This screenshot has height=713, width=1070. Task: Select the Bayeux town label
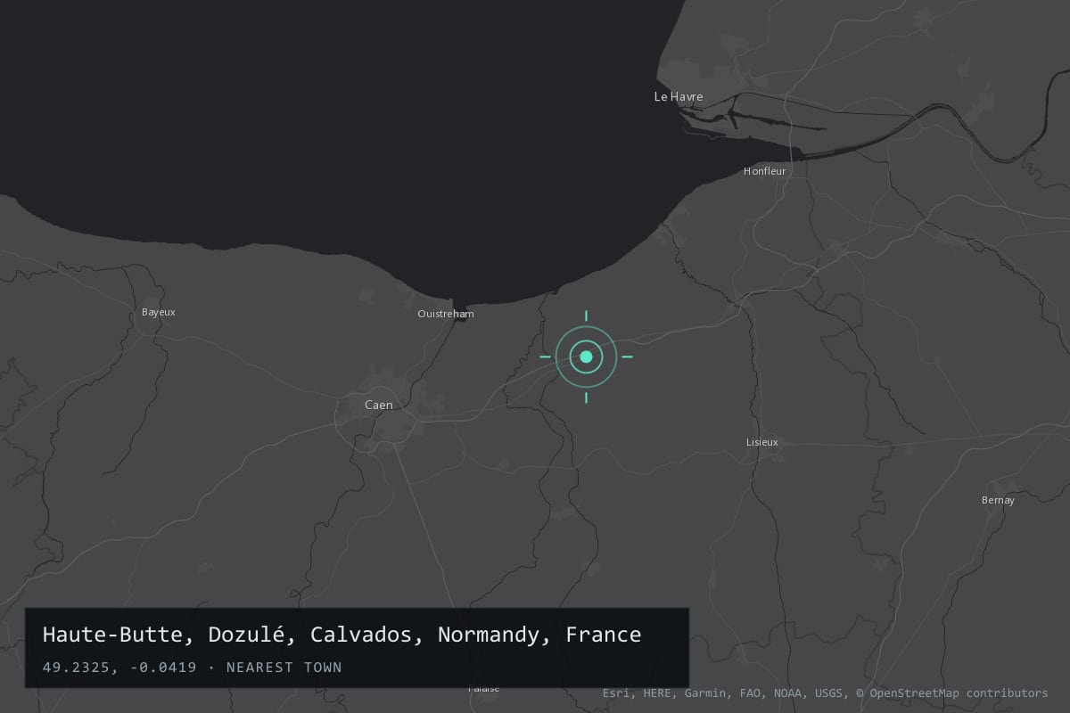[x=159, y=312]
